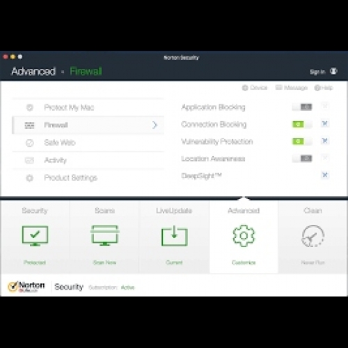Image resolution: width=348 pixels, height=348 pixels.
Task: Select the Safe Web menu item
Action: point(88,143)
